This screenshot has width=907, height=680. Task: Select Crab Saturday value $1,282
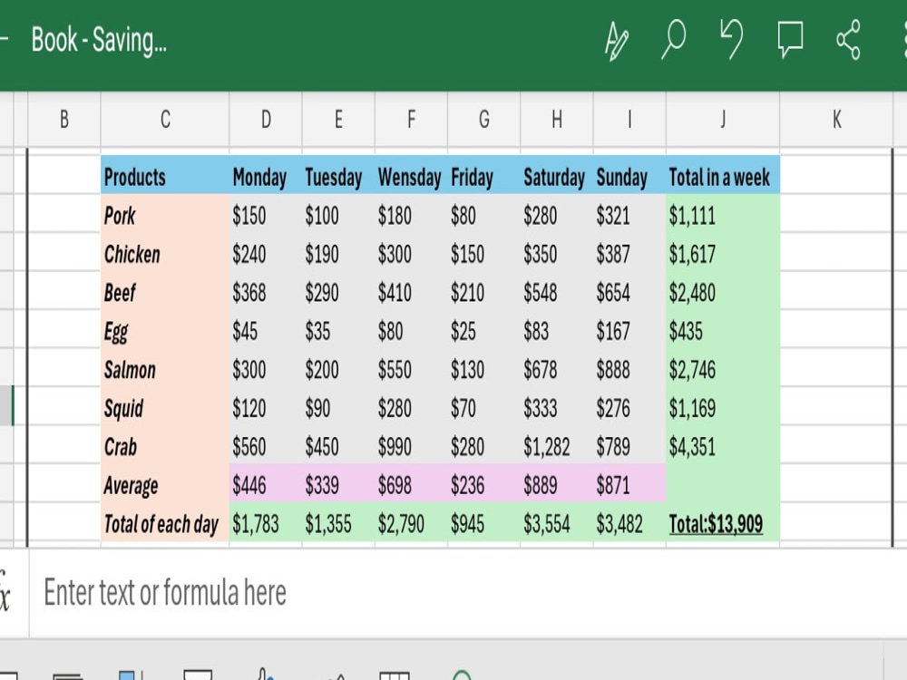pyautogui.click(x=557, y=446)
